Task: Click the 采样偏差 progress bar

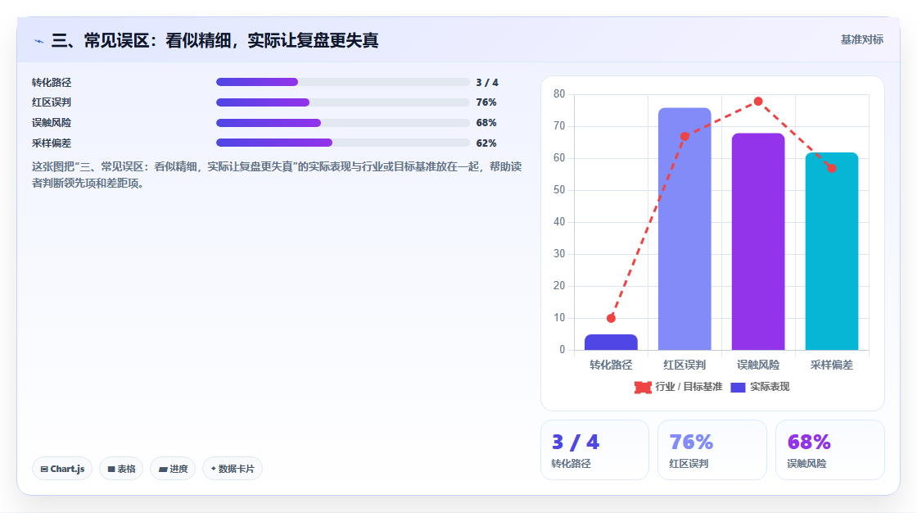Action: coord(343,143)
